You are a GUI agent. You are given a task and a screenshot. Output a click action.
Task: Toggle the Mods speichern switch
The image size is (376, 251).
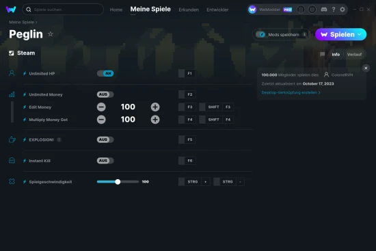tap(260, 35)
